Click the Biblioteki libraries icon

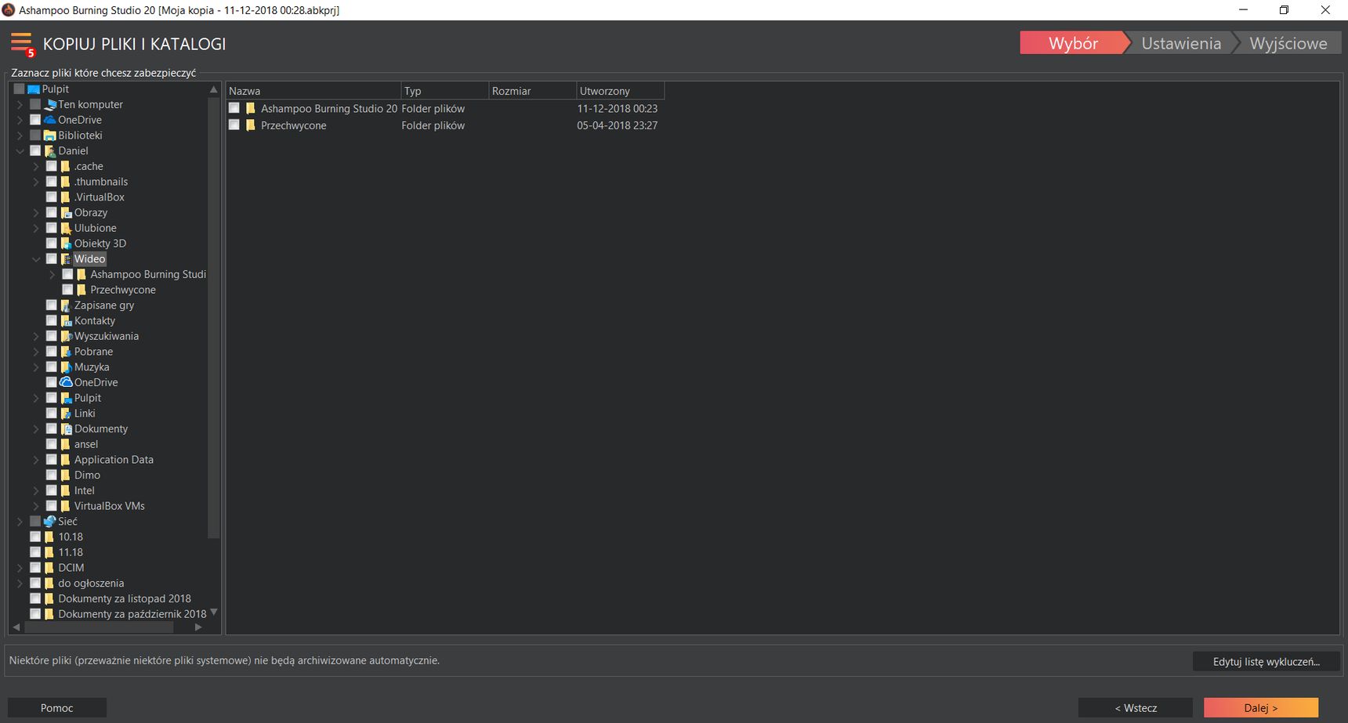pyautogui.click(x=51, y=136)
